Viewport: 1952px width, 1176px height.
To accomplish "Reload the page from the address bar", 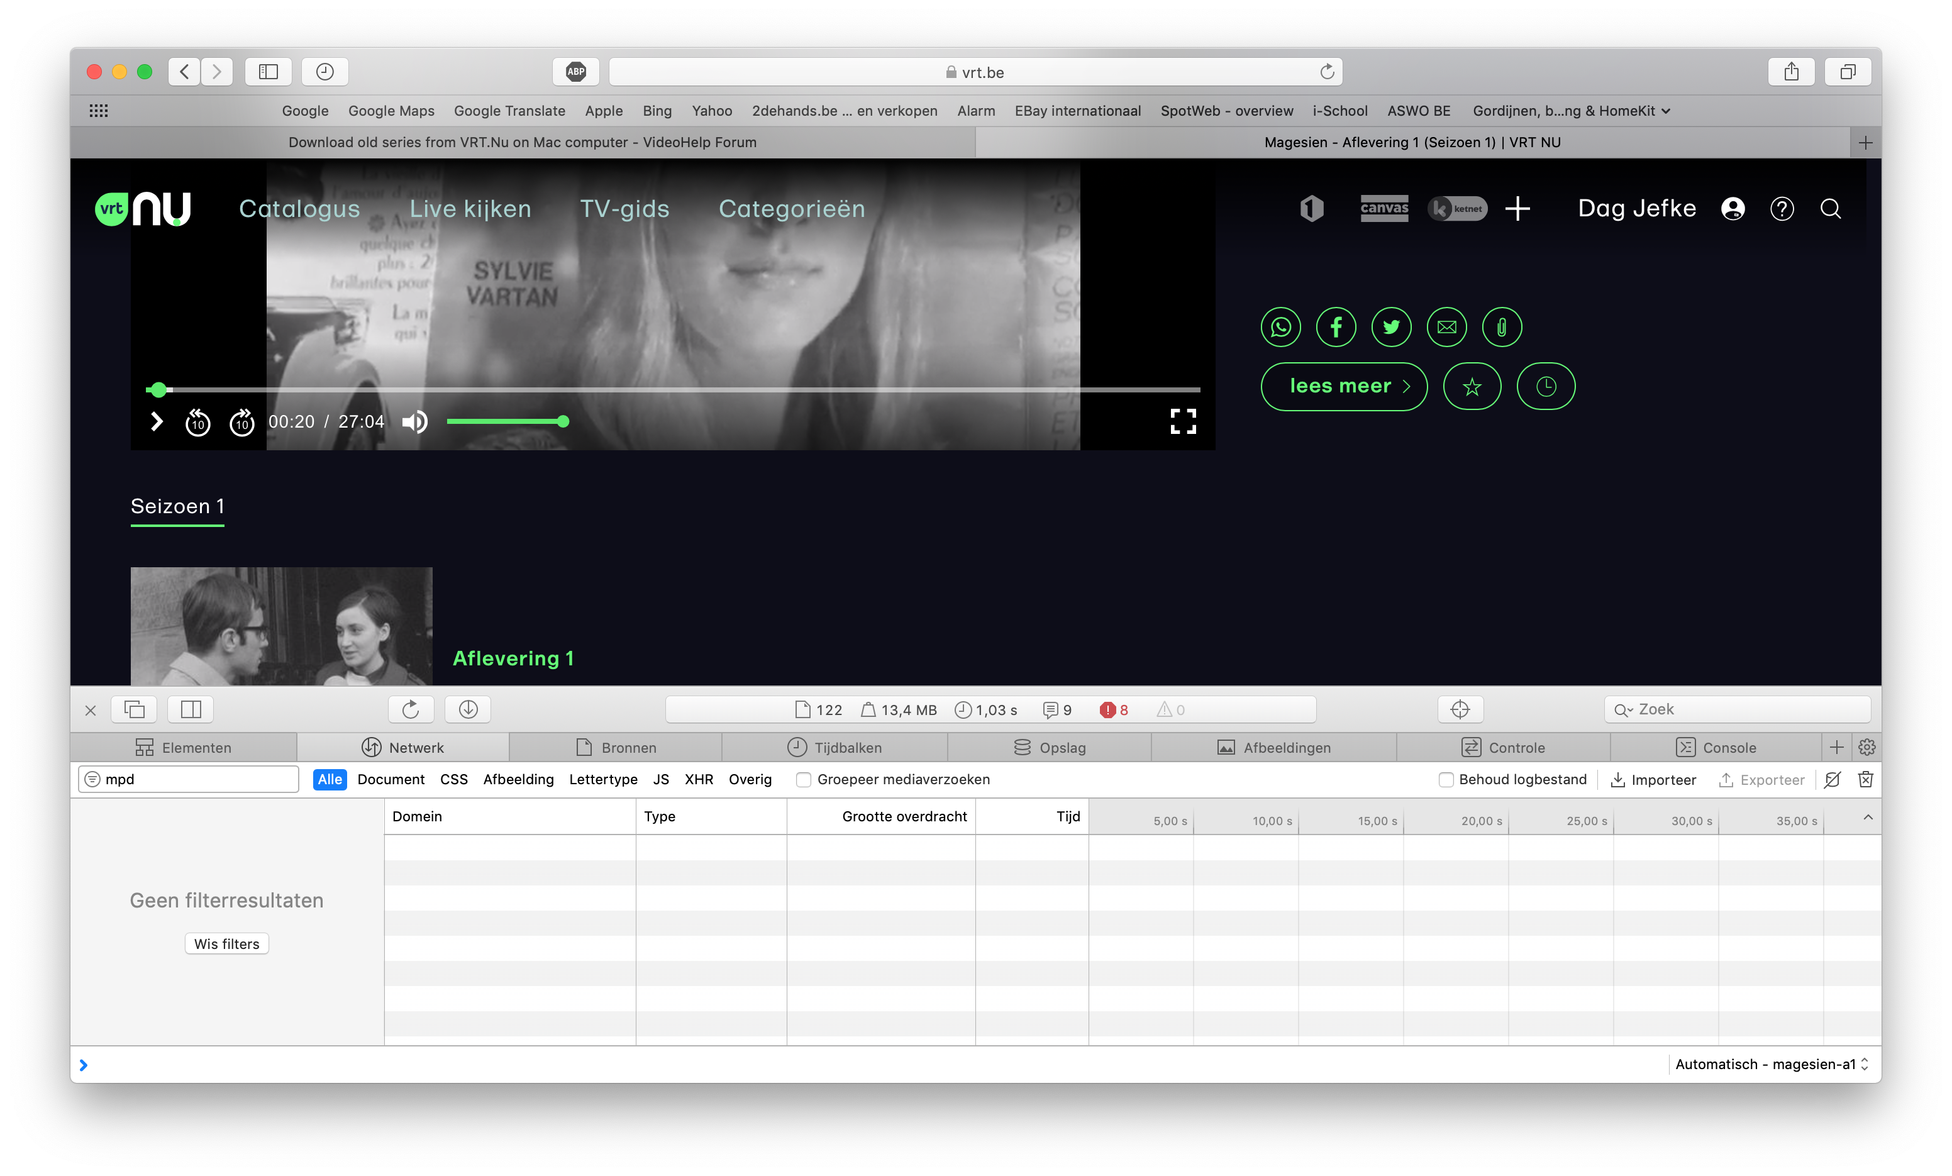I will [x=1327, y=72].
